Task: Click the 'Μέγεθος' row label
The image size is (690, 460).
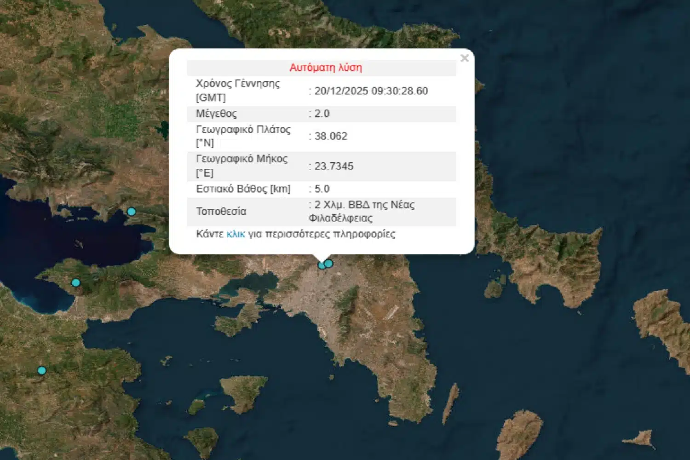Action: 216,114
